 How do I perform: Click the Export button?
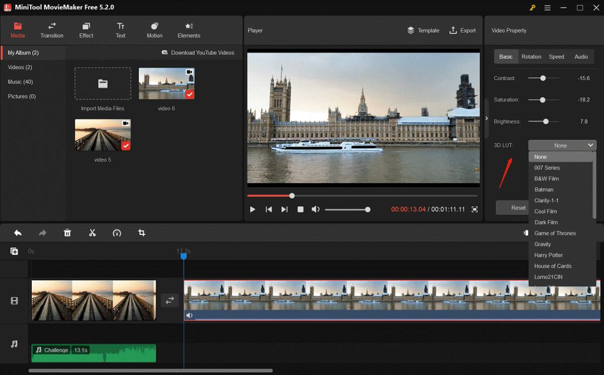463,30
